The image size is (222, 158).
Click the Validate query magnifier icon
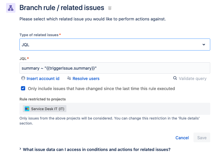(175, 78)
